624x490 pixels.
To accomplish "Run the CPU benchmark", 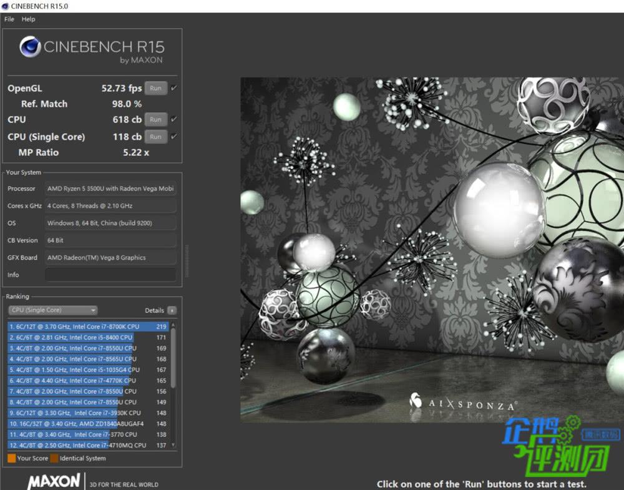I will [x=155, y=119].
